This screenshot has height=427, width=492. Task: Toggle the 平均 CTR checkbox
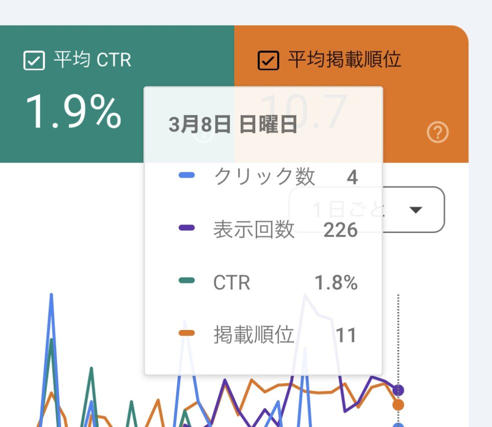(35, 61)
